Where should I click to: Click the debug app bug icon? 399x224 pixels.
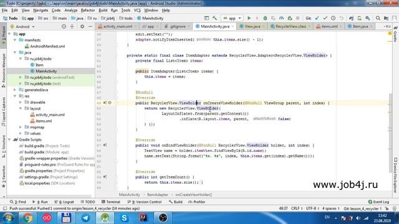point(265,18)
